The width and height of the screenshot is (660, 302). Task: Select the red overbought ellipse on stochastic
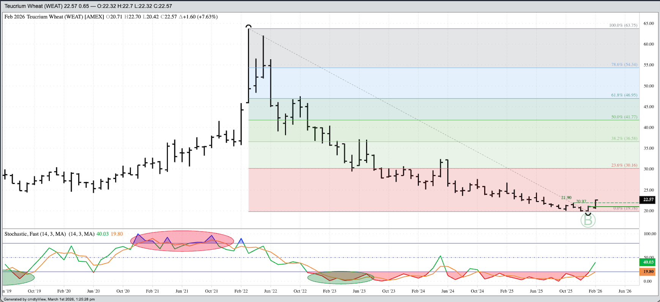point(182,241)
